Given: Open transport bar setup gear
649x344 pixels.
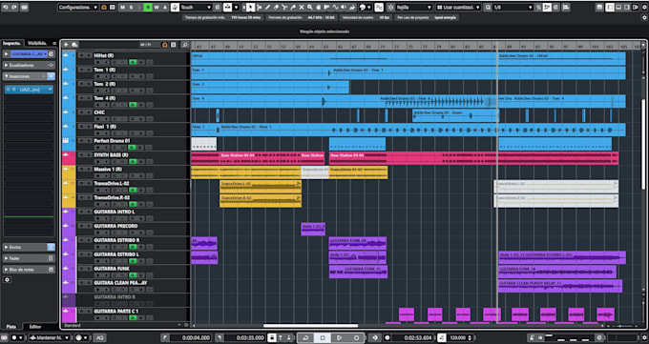Looking at the screenshot, I should (x=644, y=337).
